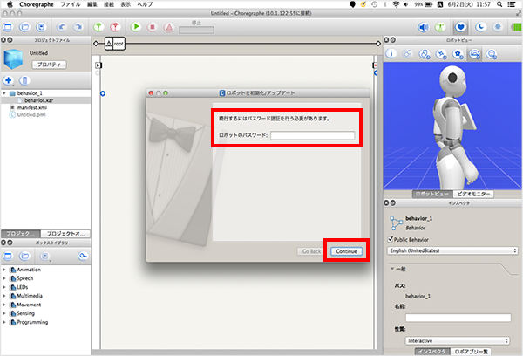This screenshot has width=523, height=356.
Task: Open the 編集 menu
Action: click(92, 4)
